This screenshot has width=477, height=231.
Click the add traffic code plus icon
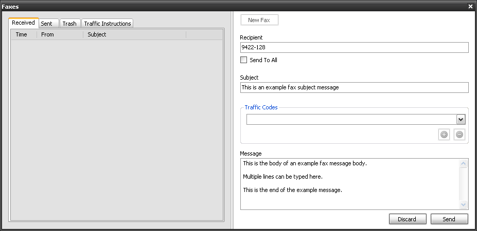pyautogui.click(x=444, y=134)
